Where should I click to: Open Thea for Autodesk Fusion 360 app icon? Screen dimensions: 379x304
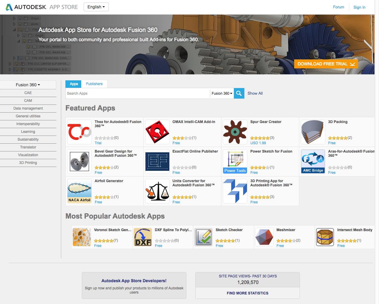[79, 132]
